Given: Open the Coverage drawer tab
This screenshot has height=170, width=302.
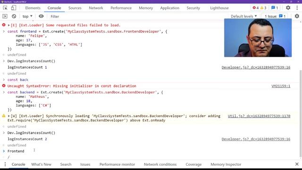Looking at the screenshot, I should (193, 164).
